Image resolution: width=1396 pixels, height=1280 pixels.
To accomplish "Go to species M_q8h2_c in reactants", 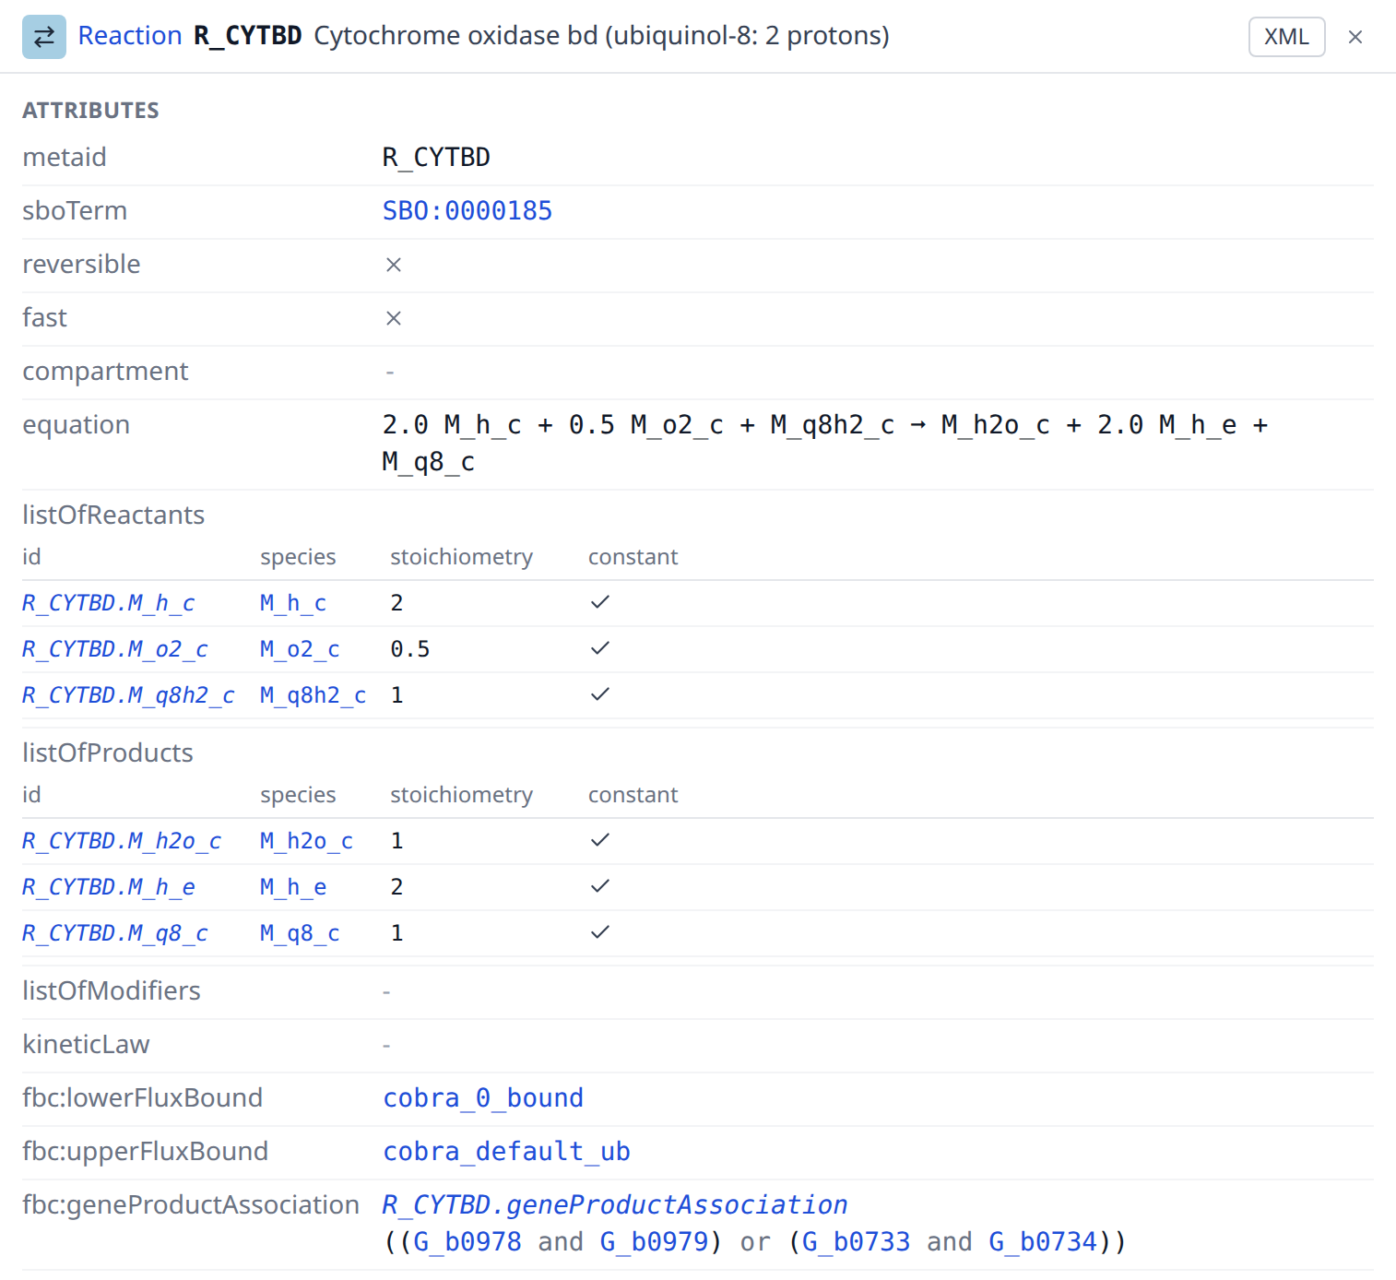I will [x=313, y=695].
